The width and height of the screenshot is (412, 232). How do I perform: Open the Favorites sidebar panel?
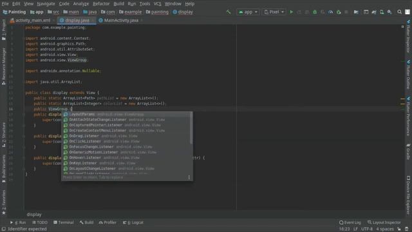4,202
